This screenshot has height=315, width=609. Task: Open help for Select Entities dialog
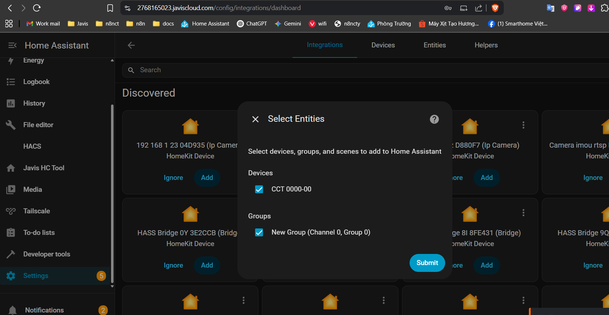coord(434,119)
